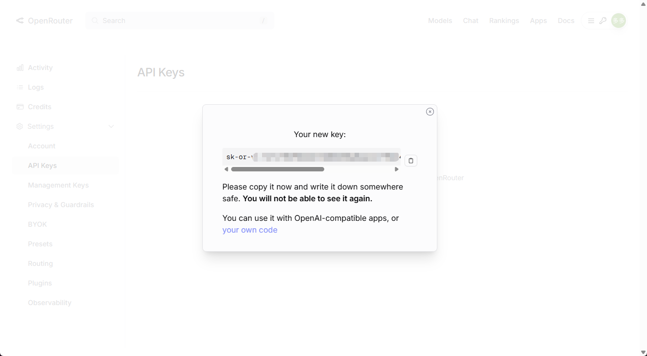The width and height of the screenshot is (647, 356).
Task: Close the new key dialog
Action: click(x=430, y=112)
